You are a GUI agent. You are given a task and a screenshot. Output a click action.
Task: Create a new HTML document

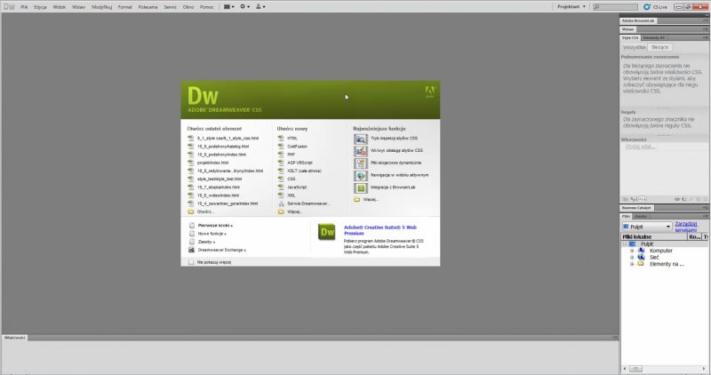tap(292, 139)
